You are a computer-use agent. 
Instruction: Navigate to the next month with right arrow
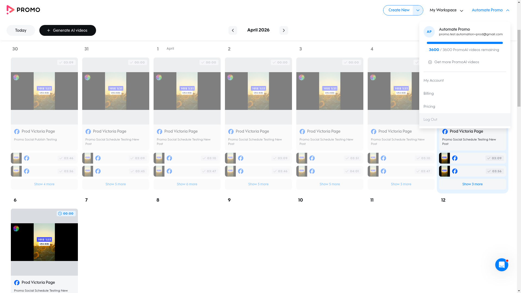point(284,30)
